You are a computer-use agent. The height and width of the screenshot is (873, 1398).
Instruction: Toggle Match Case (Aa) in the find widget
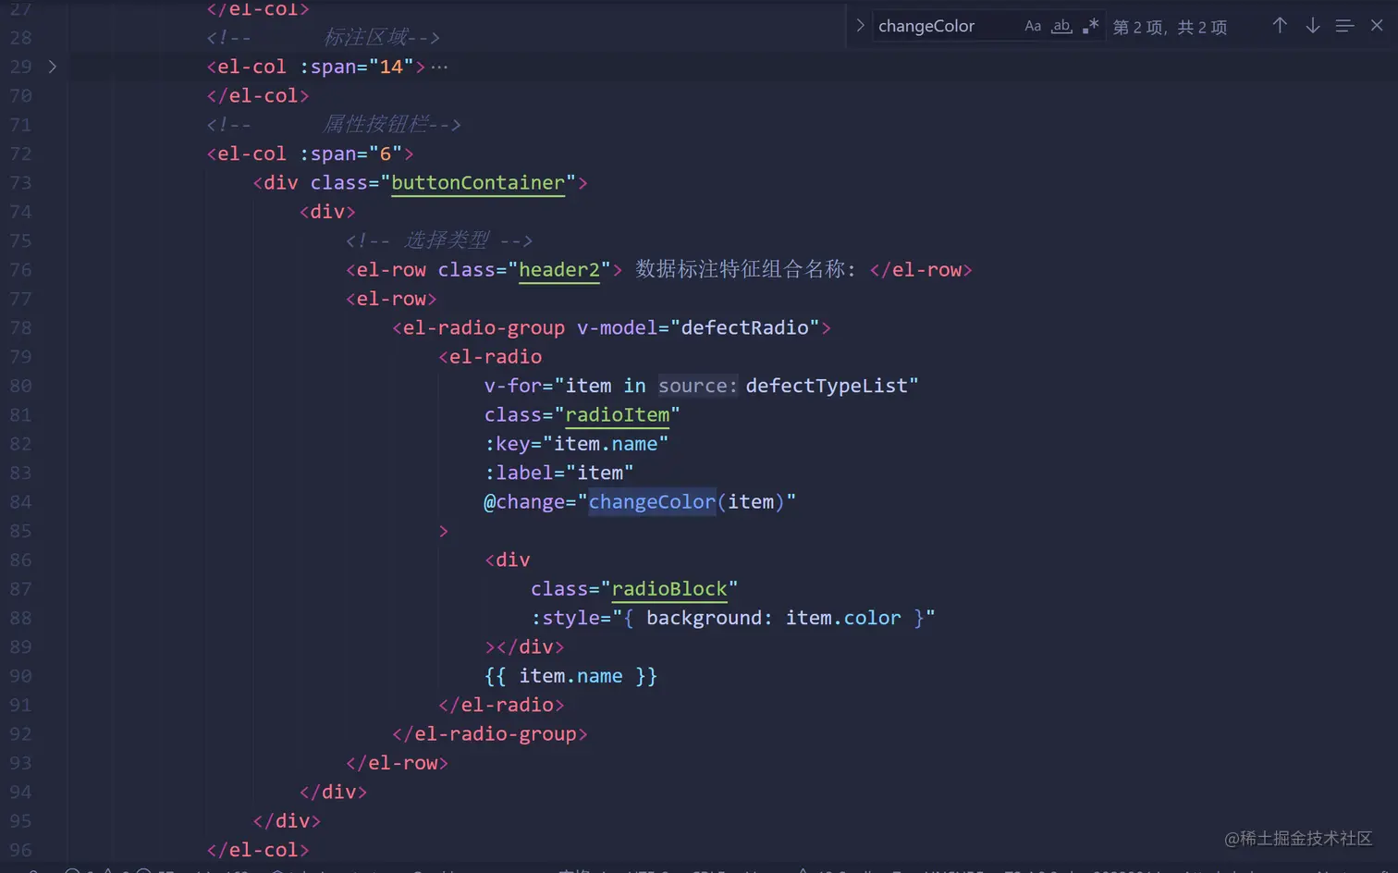[1033, 26]
